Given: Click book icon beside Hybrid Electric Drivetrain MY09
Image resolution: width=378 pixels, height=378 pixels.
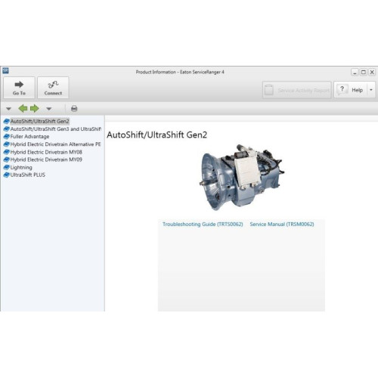Looking at the screenshot, I should click(x=6, y=160).
